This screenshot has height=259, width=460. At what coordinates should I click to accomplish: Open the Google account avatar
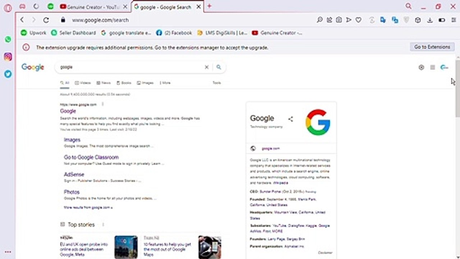[x=444, y=67]
